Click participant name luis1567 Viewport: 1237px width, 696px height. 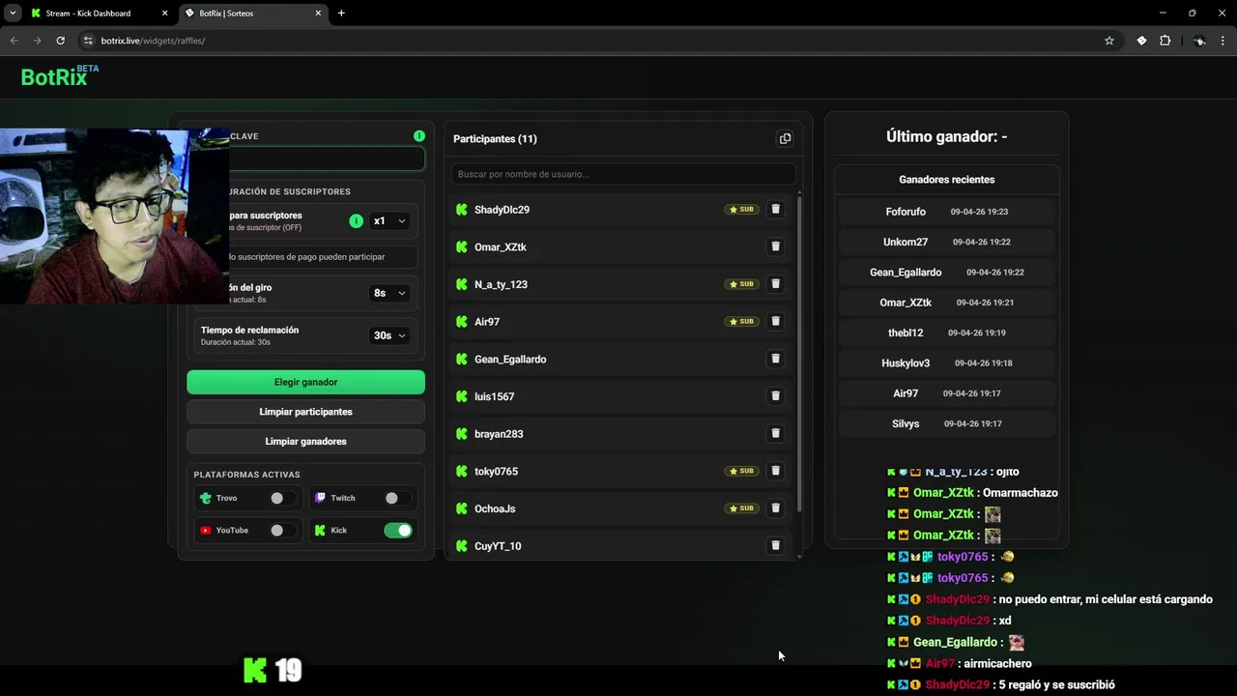tap(494, 396)
